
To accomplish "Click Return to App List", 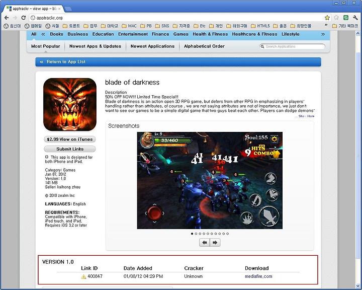I will [x=178, y=62].
